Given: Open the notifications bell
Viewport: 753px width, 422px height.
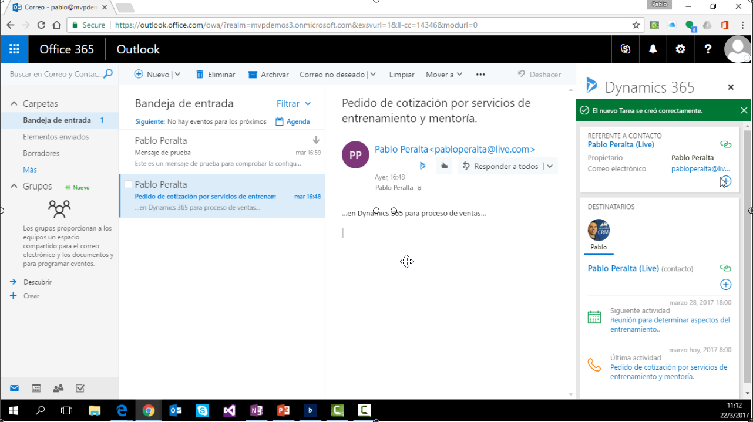Looking at the screenshot, I should coord(653,49).
